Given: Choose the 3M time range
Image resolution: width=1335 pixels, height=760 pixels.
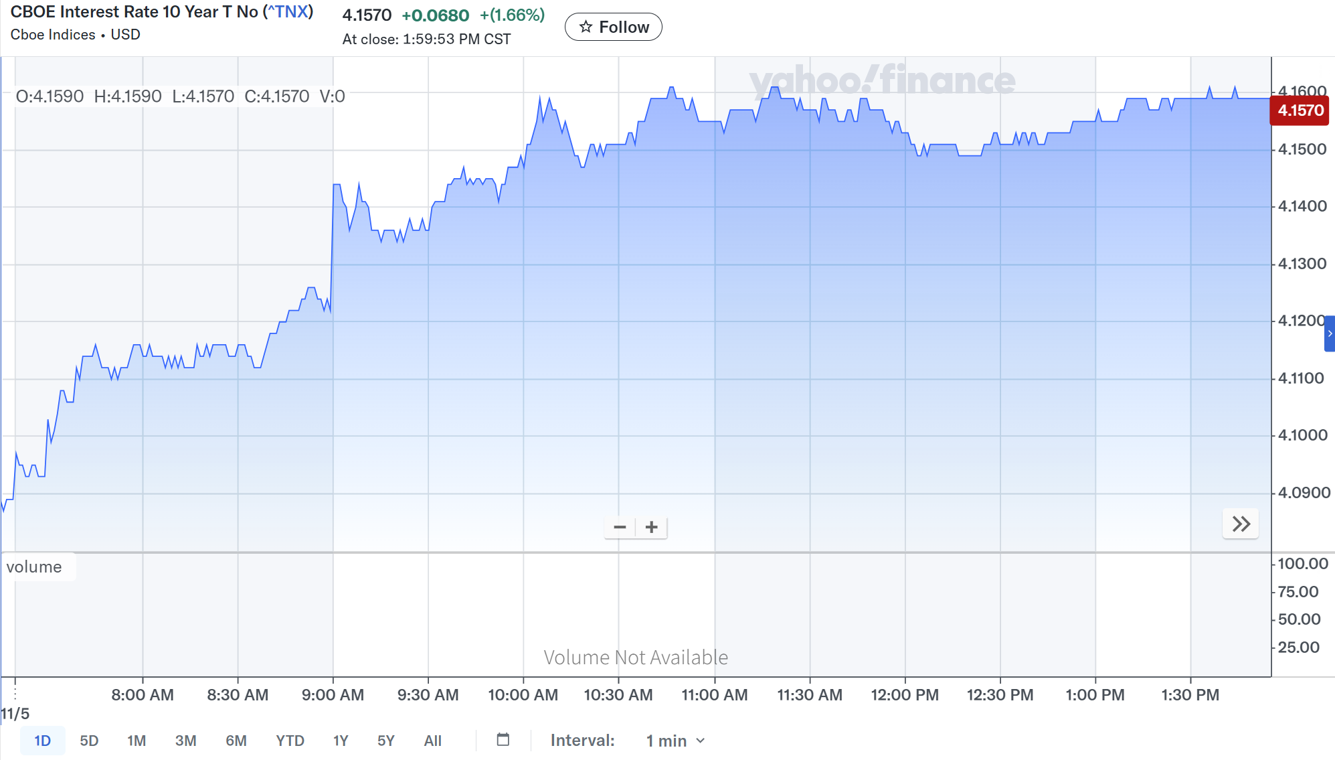Looking at the screenshot, I should pos(185,741).
